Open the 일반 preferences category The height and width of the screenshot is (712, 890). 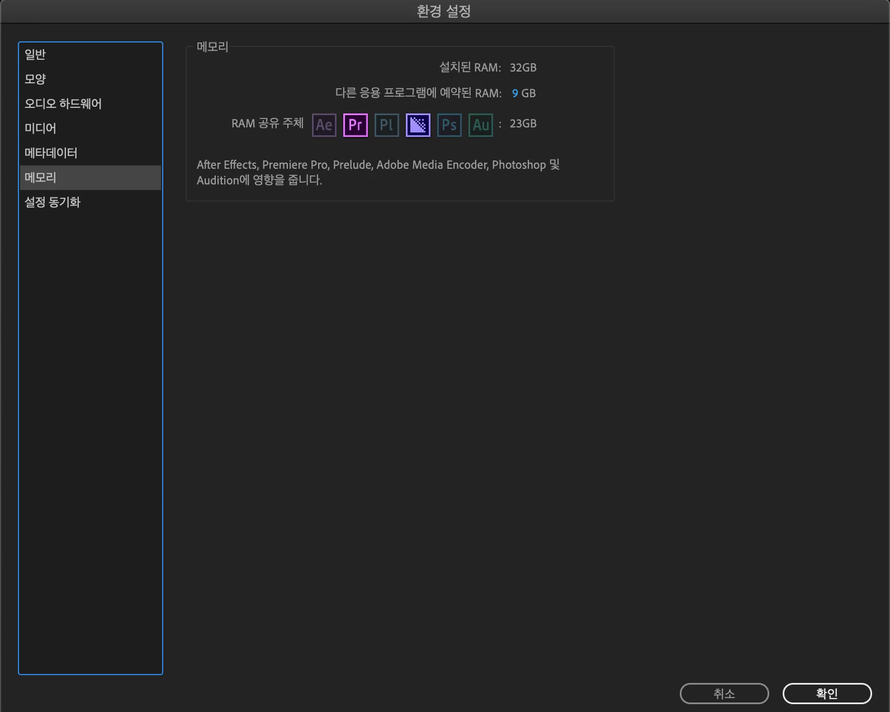[91, 55]
